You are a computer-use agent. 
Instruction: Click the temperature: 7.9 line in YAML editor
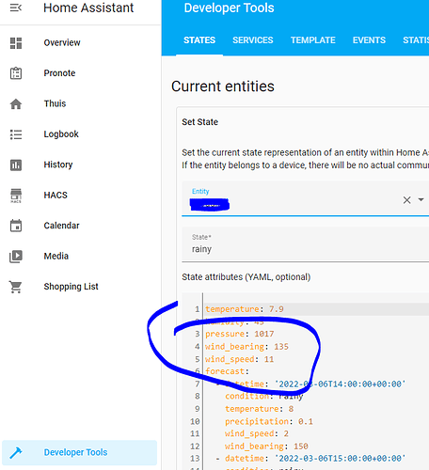coord(245,309)
